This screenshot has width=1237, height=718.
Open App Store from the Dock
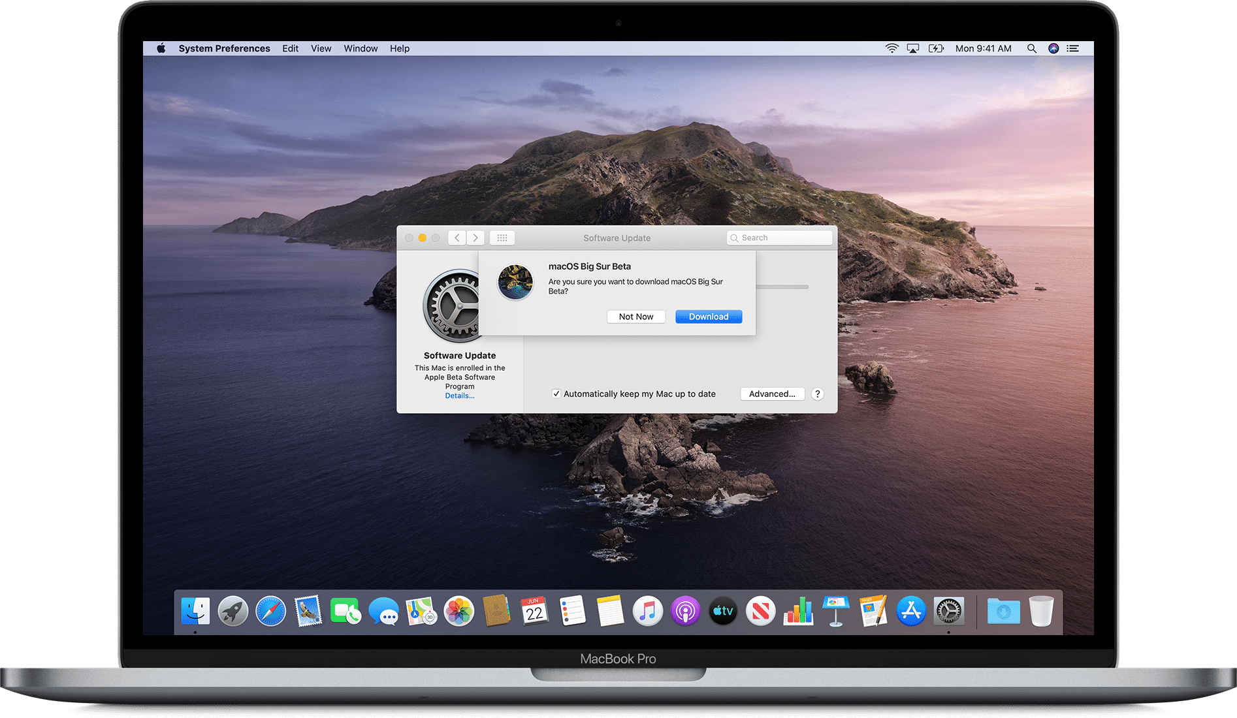click(911, 612)
